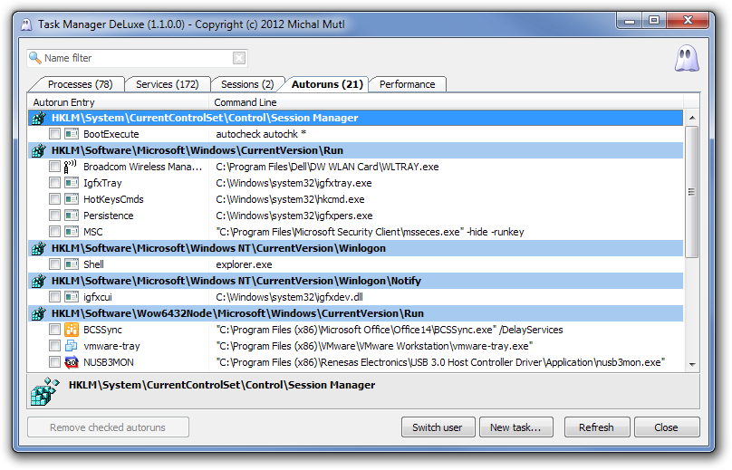This screenshot has width=732, height=470.
Task: Click the BootExecute entry icon
Action: coord(72,134)
